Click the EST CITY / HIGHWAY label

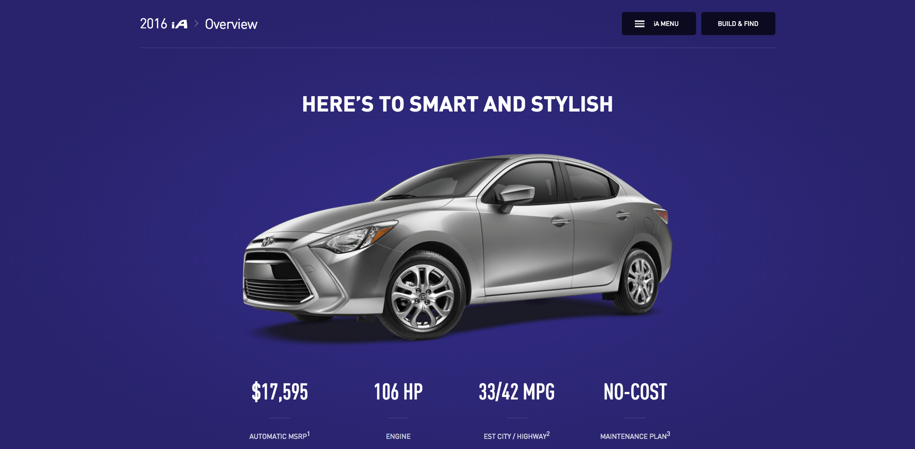[x=515, y=437]
